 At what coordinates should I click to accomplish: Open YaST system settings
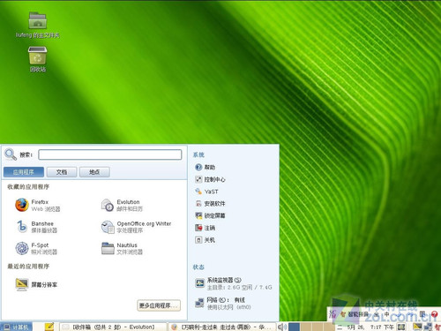click(x=206, y=192)
